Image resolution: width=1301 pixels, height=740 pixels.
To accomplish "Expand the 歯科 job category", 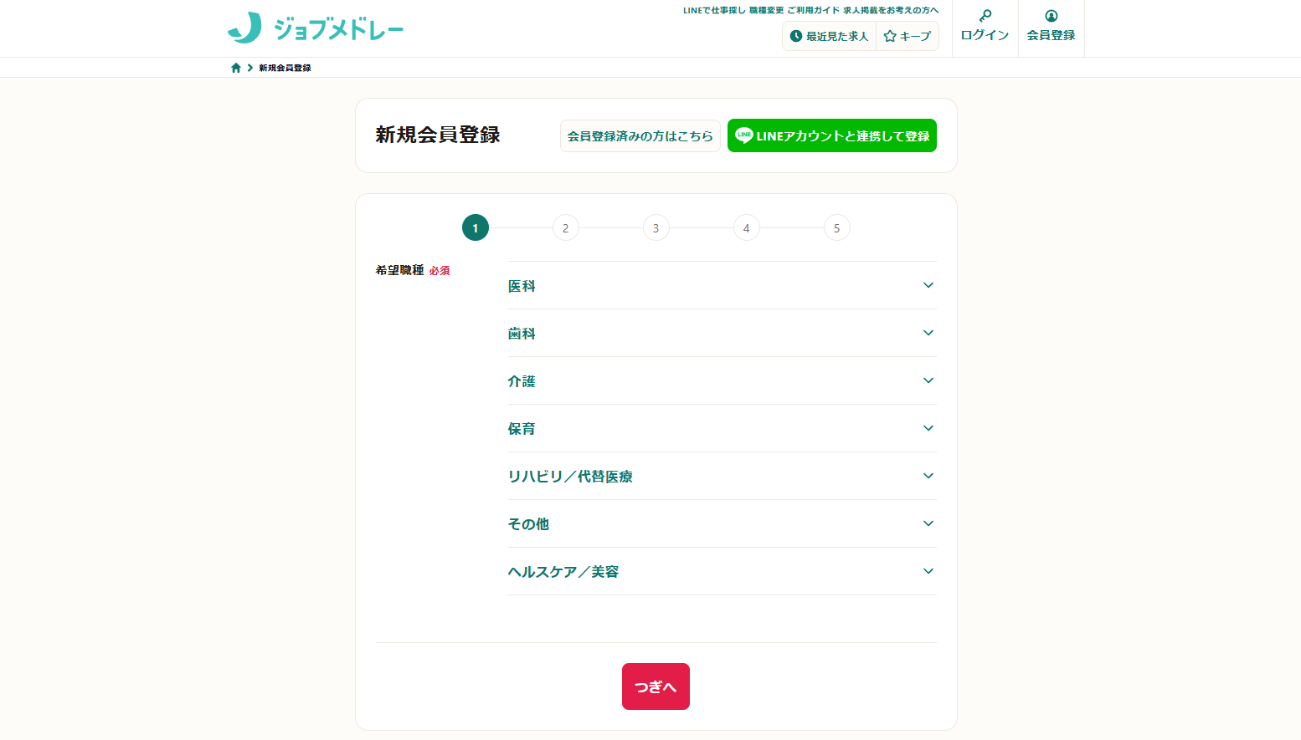I will click(x=928, y=333).
